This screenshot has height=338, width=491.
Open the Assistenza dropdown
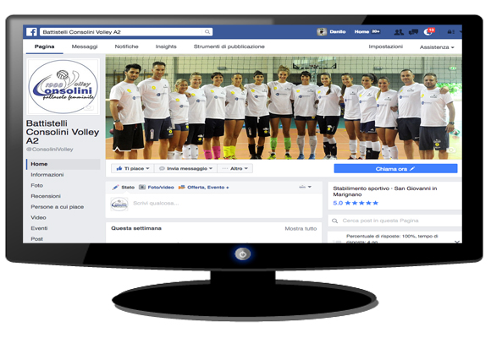[x=437, y=47]
